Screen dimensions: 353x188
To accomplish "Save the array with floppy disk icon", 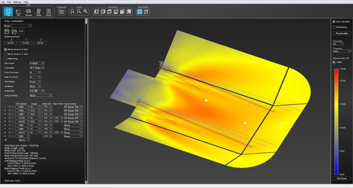I will pyautogui.click(x=7, y=31).
